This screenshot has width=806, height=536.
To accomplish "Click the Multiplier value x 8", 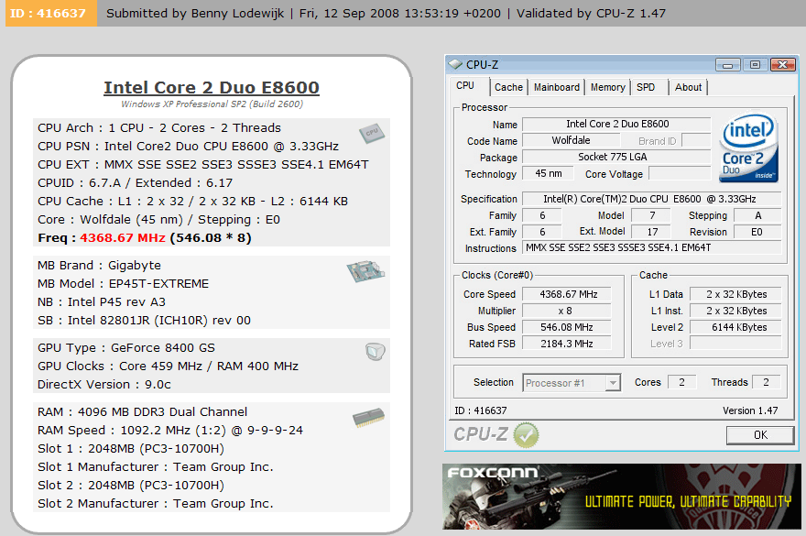I will click(x=567, y=311).
